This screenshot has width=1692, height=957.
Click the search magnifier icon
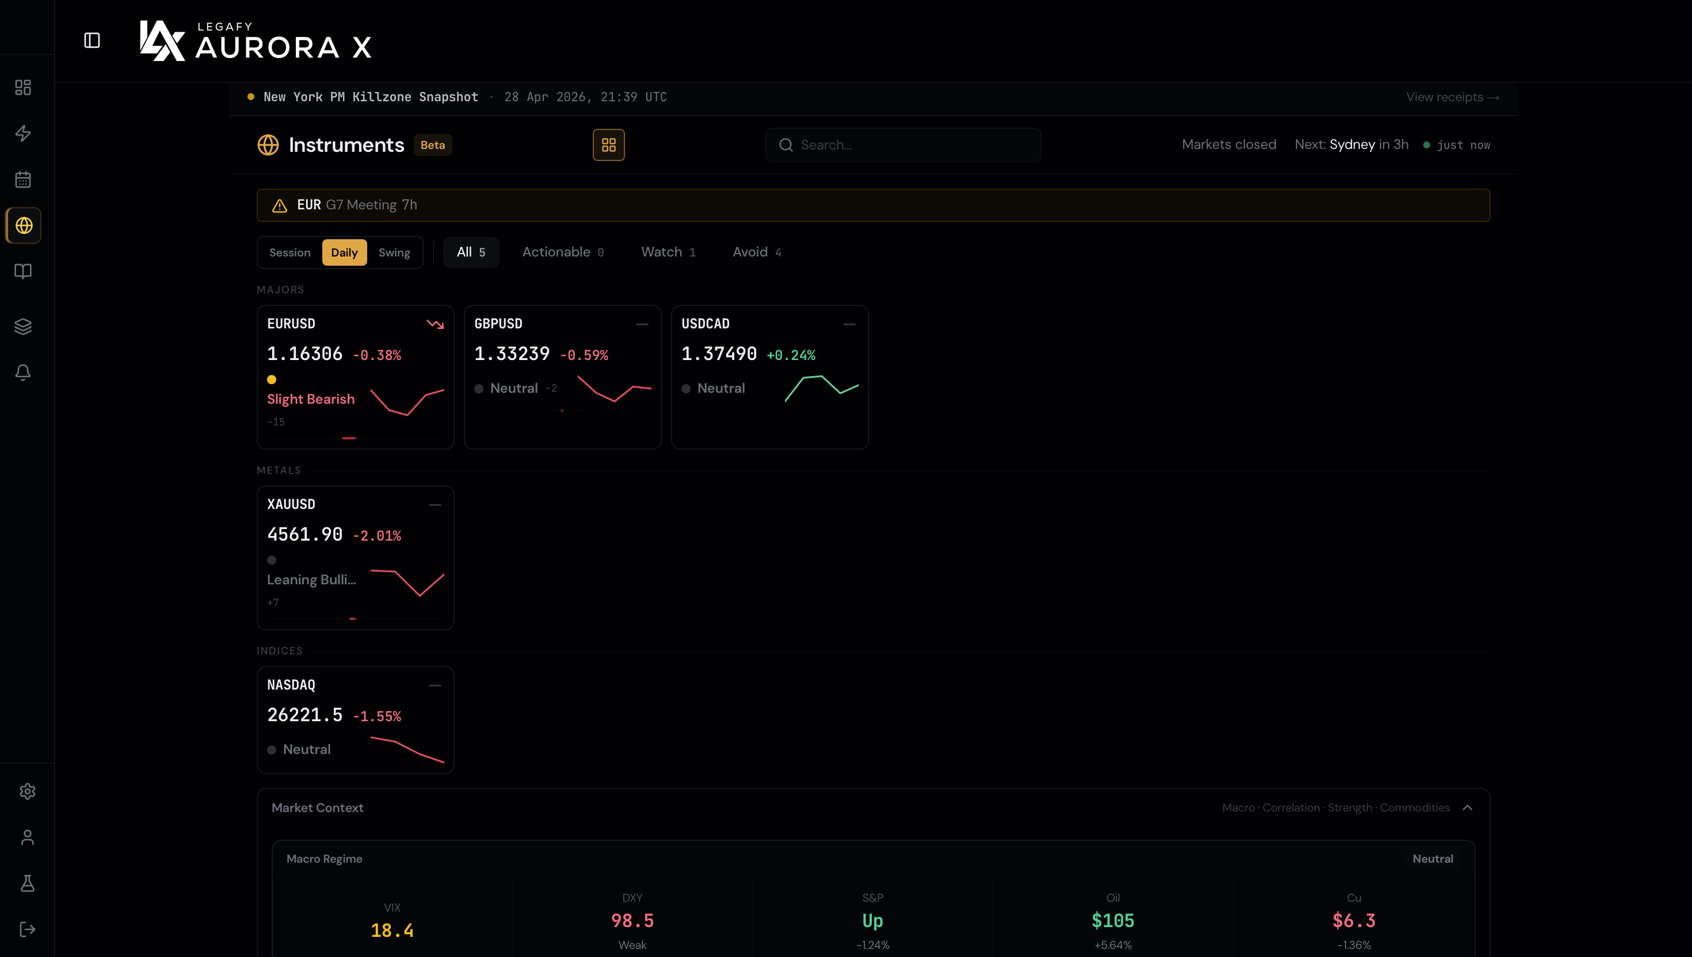[x=786, y=146]
